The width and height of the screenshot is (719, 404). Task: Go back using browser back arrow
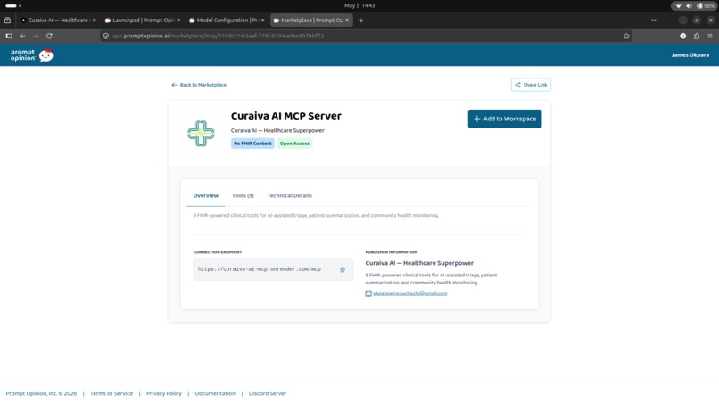tap(22, 36)
